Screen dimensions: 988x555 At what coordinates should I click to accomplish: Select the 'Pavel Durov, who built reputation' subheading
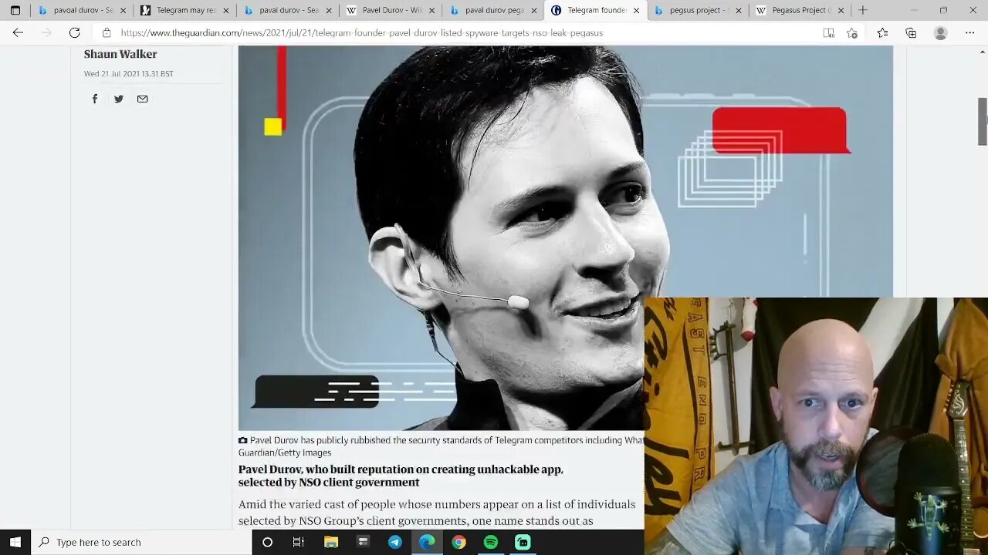[x=401, y=476]
